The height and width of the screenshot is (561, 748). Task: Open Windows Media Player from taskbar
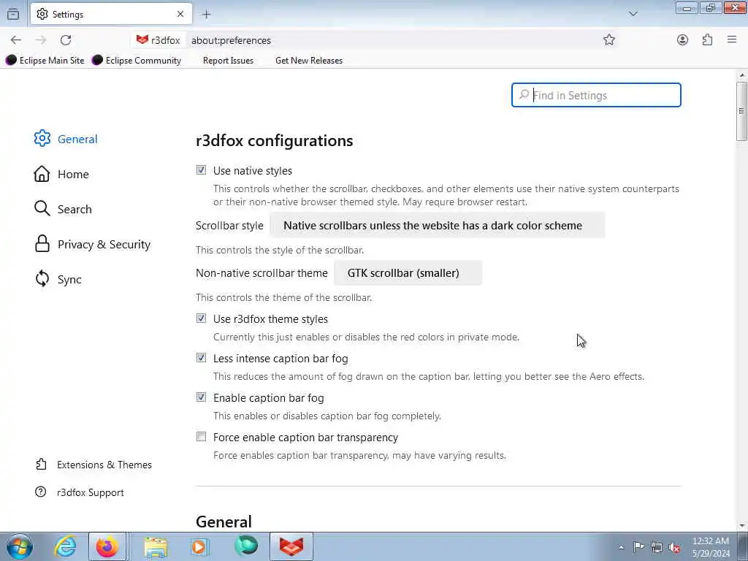click(x=200, y=546)
